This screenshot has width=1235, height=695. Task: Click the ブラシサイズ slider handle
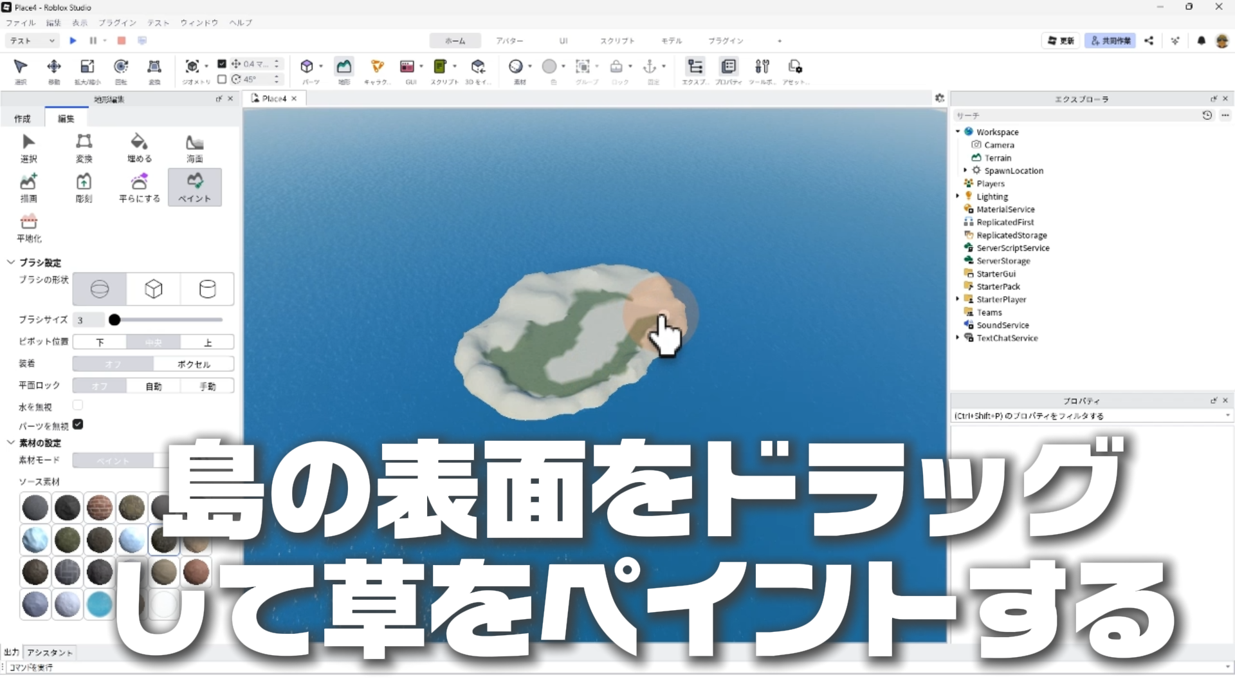114,320
